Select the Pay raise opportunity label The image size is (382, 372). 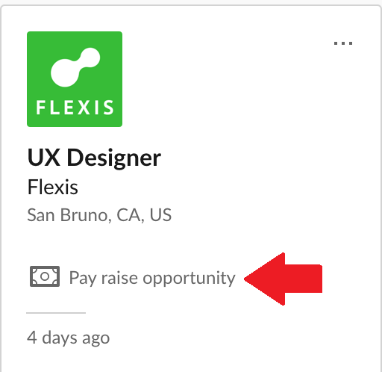[152, 278]
